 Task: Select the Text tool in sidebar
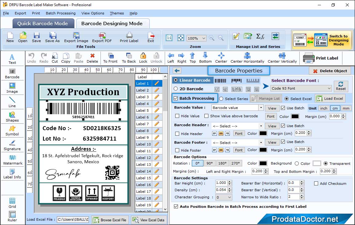(x=12, y=59)
